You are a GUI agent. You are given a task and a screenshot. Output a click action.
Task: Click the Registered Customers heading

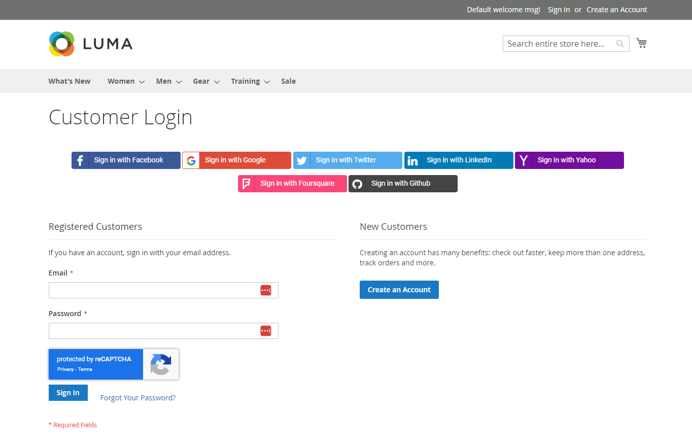tap(95, 227)
